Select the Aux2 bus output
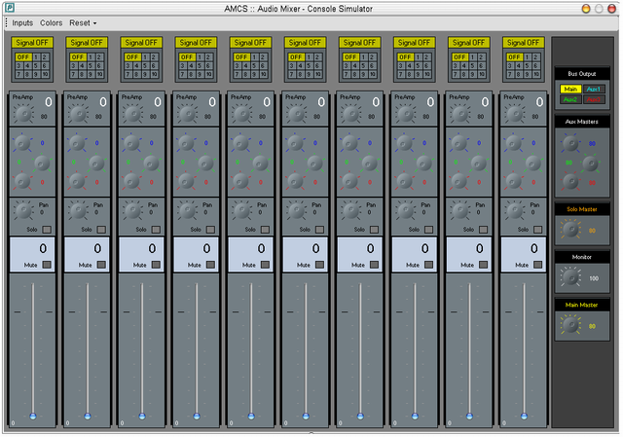This screenshot has height=437, width=623. [570, 99]
